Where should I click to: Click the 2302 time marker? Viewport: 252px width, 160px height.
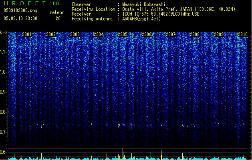[51, 34]
